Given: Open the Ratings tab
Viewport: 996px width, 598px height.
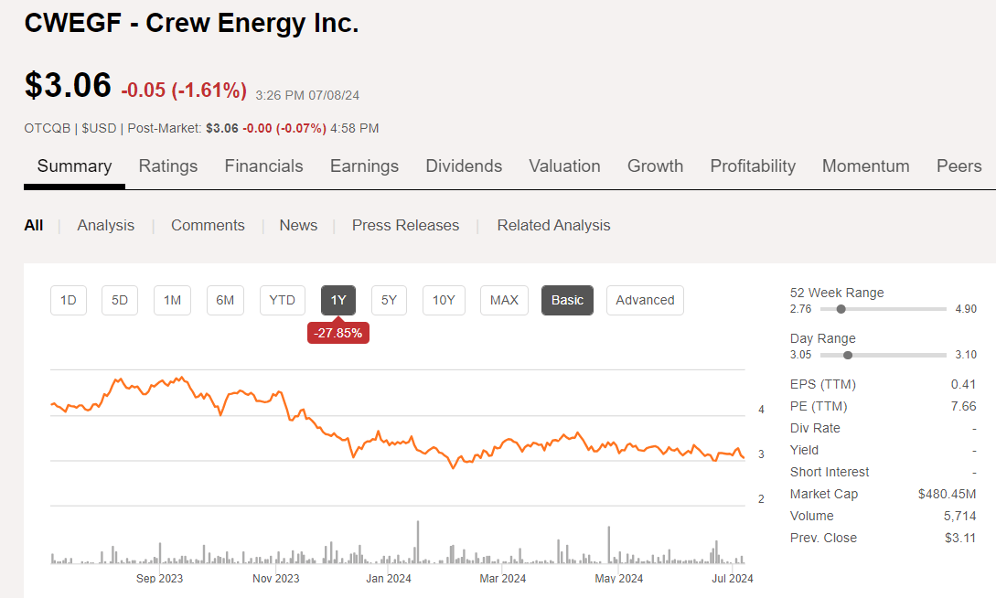Looking at the screenshot, I should (x=168, y=166).
